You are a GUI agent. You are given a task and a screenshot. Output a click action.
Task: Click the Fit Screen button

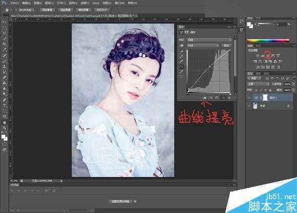click(x=66, y=10)
